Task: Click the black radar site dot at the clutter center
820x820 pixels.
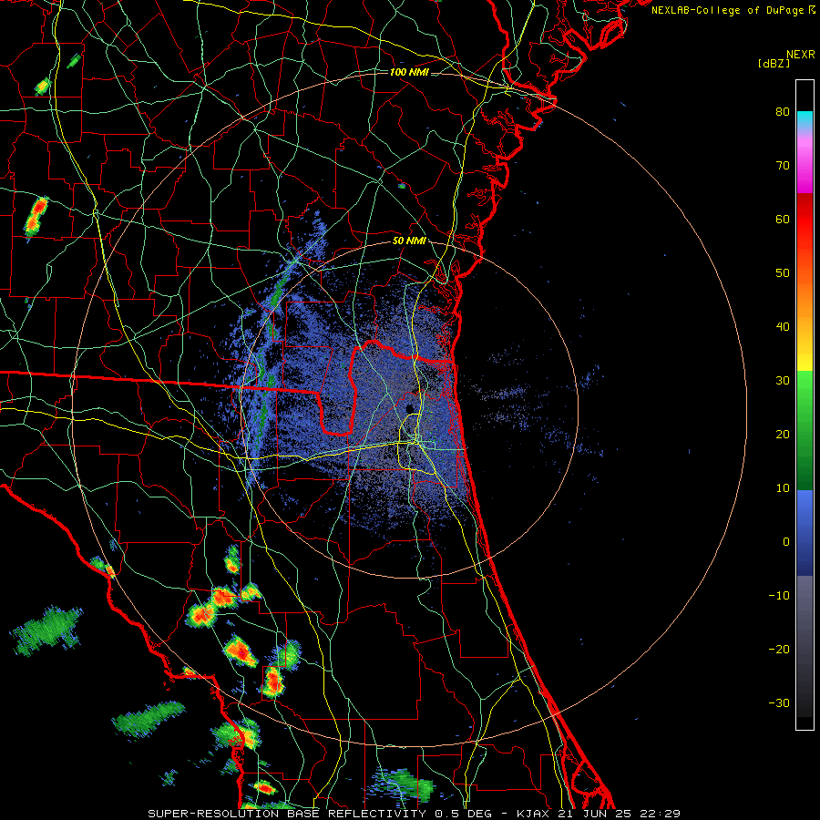Action: (411, 408)
